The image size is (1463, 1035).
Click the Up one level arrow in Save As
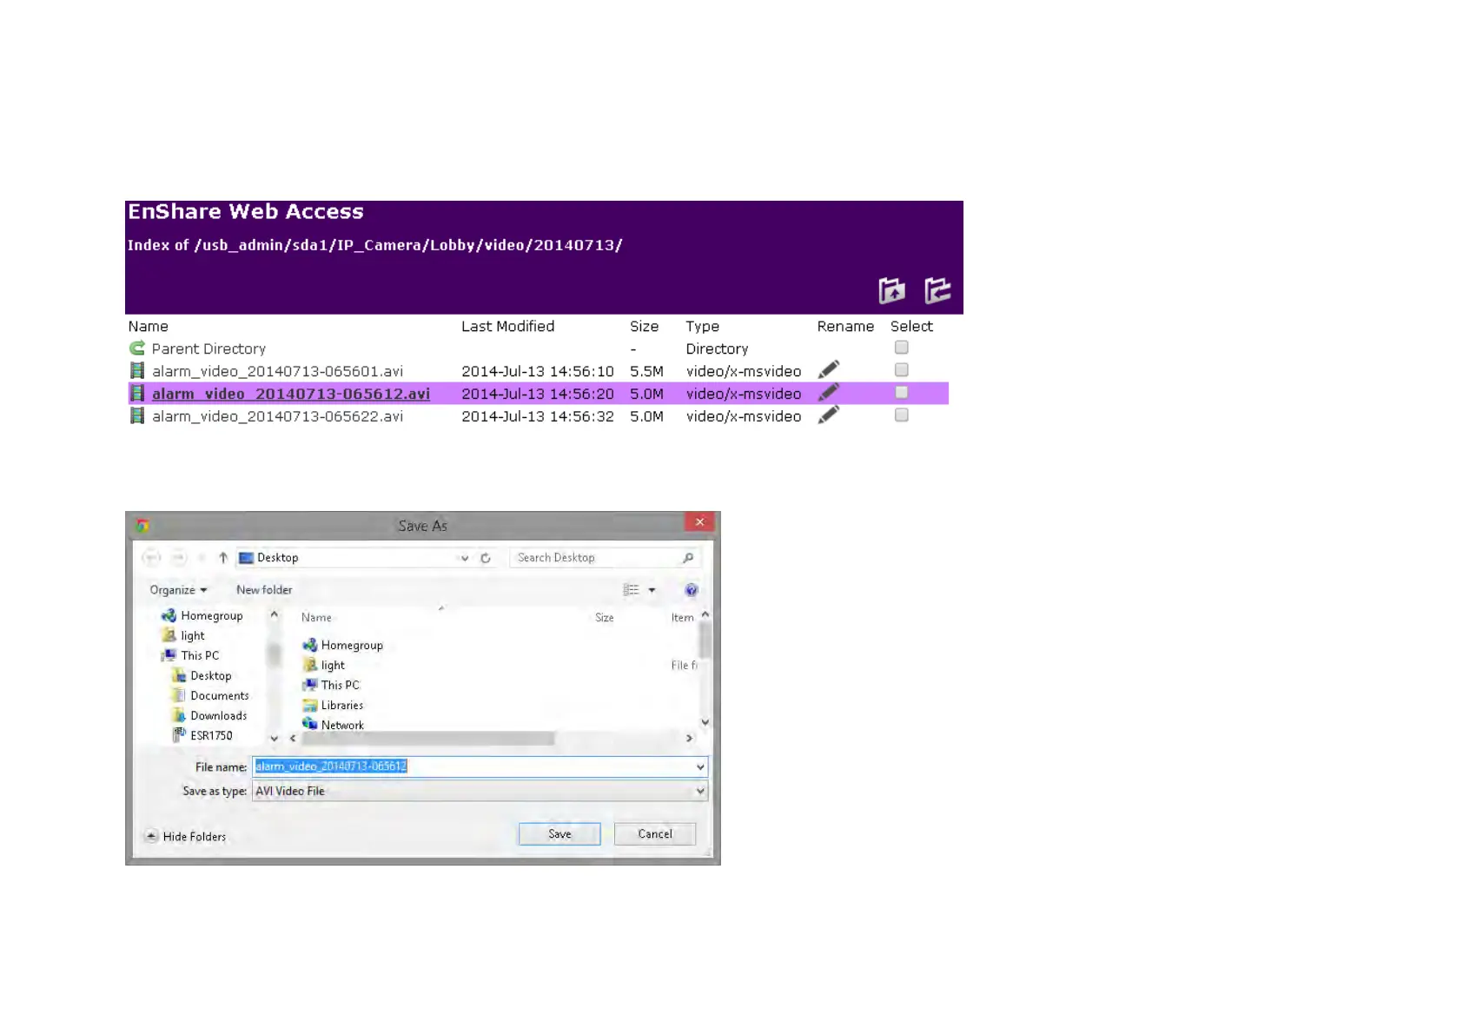pyautogui.click(x=223, y=558)
